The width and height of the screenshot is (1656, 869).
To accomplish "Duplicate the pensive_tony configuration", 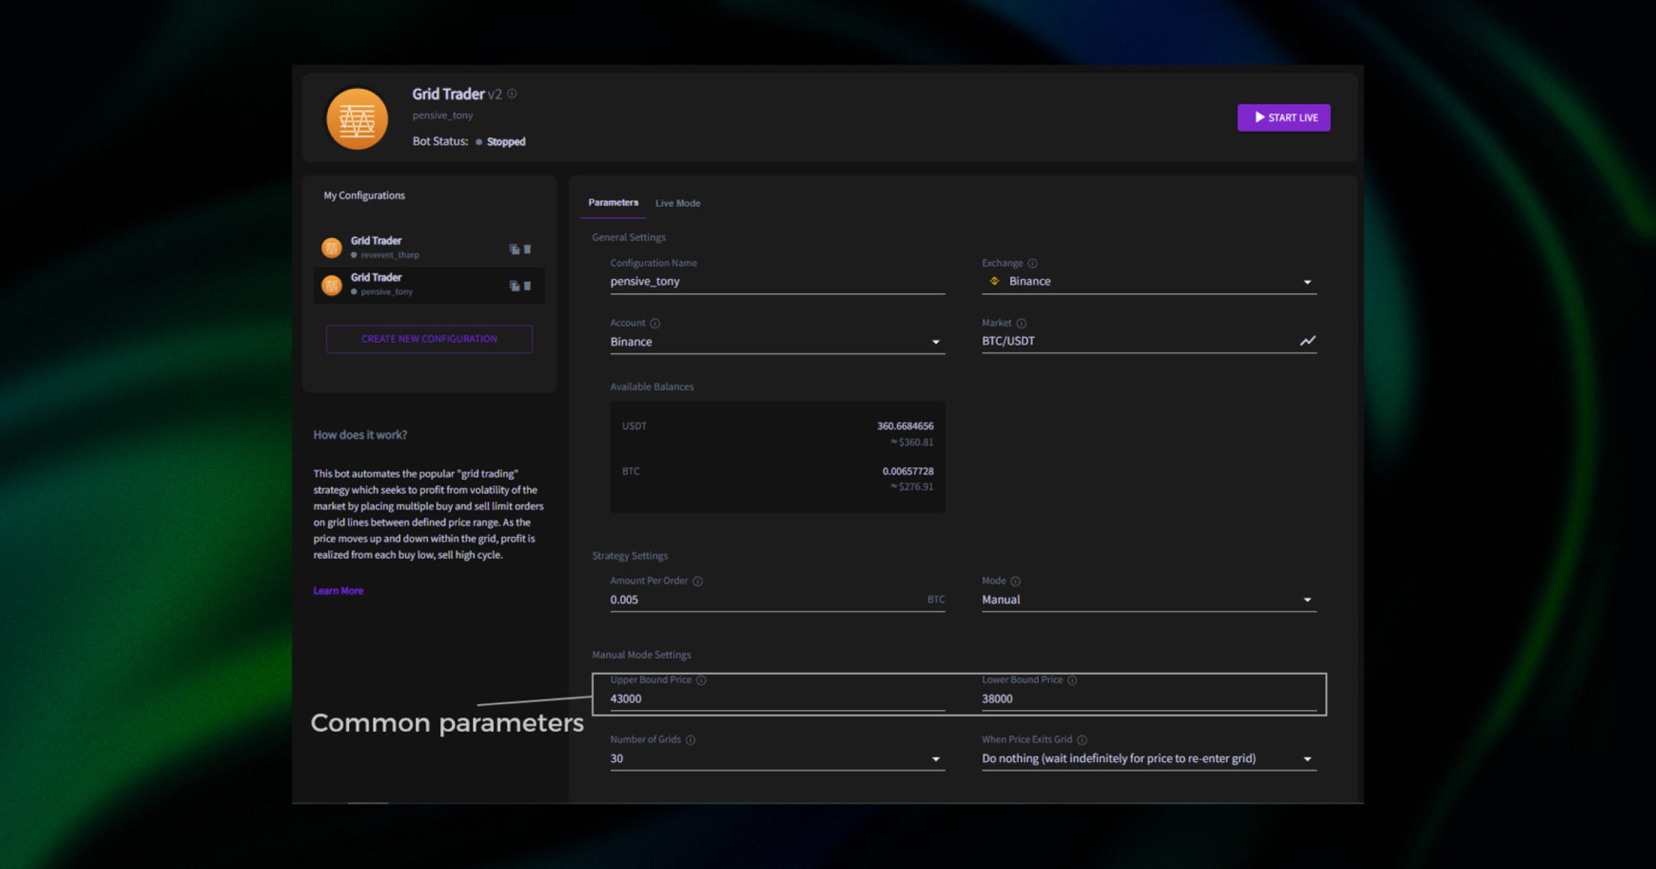I will pyautogui.click(x=514, y=286).
